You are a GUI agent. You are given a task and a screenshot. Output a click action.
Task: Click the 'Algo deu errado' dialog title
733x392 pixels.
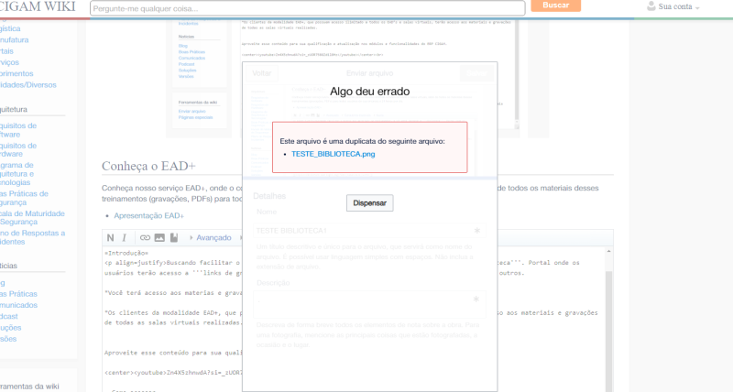pos(370,91)
